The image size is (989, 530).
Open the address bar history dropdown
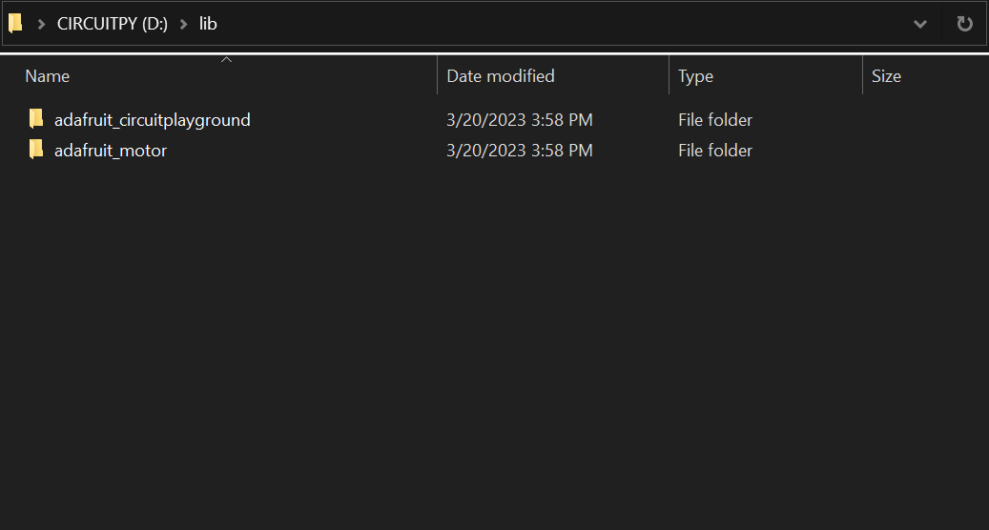(x=920, y=24)
